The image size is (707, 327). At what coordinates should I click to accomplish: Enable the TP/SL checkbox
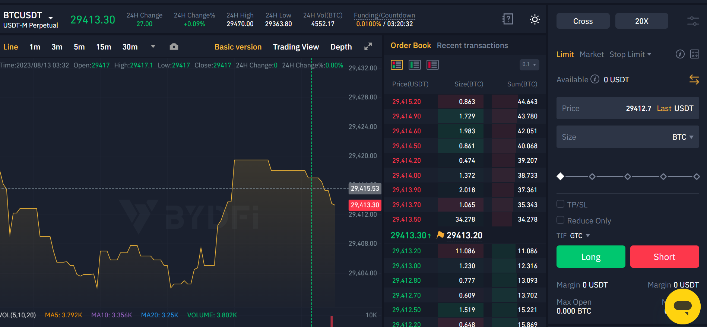[x=560, y=204]
